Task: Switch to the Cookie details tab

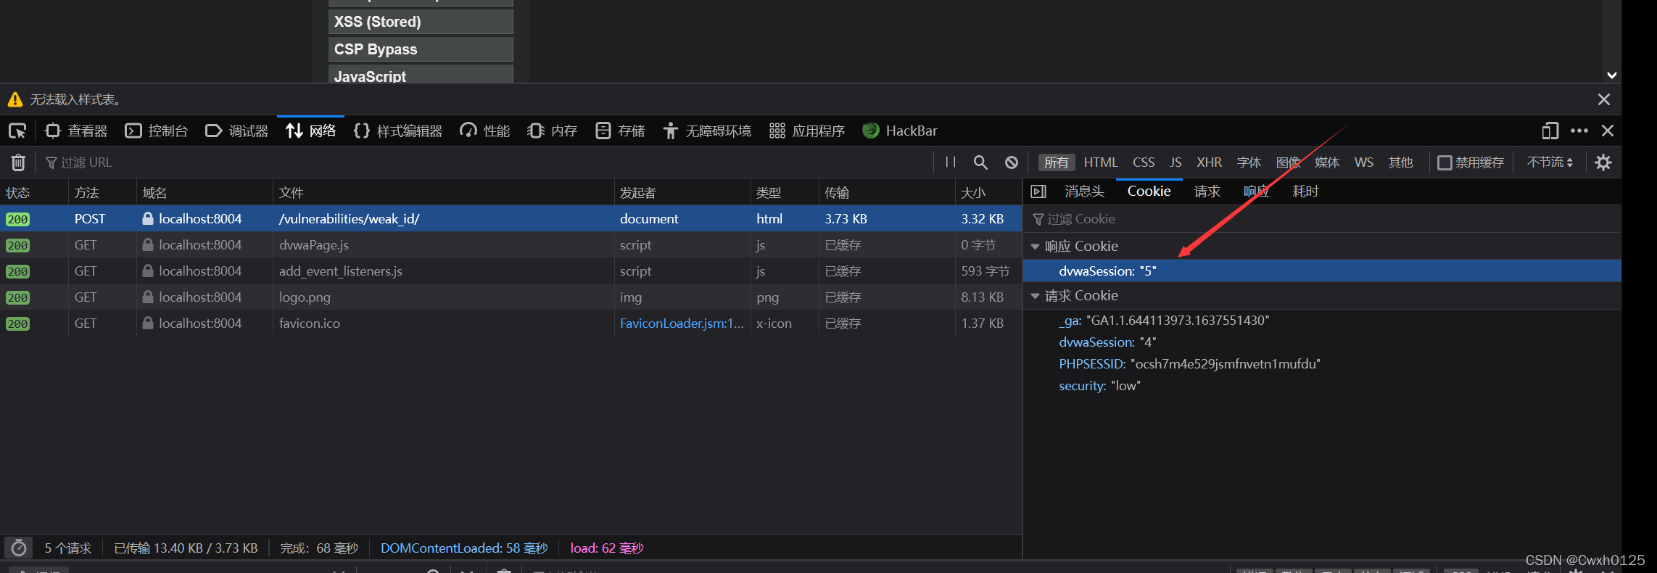Action: [x=1149, y=191]
